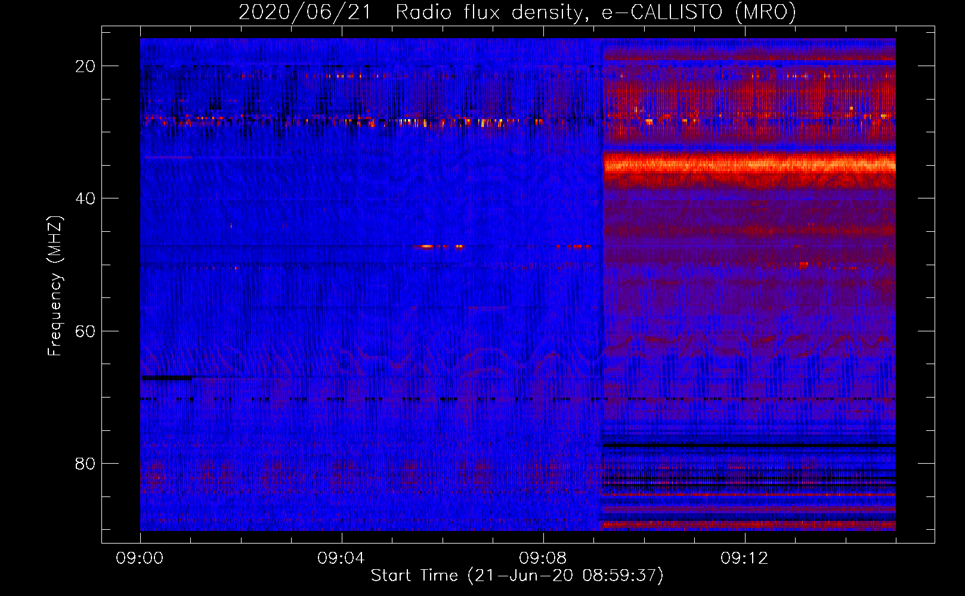Click the 20 frequency tick label
The height and width of the screenshot is (596, 965).
pyautogui.click(x=85, y=66)
